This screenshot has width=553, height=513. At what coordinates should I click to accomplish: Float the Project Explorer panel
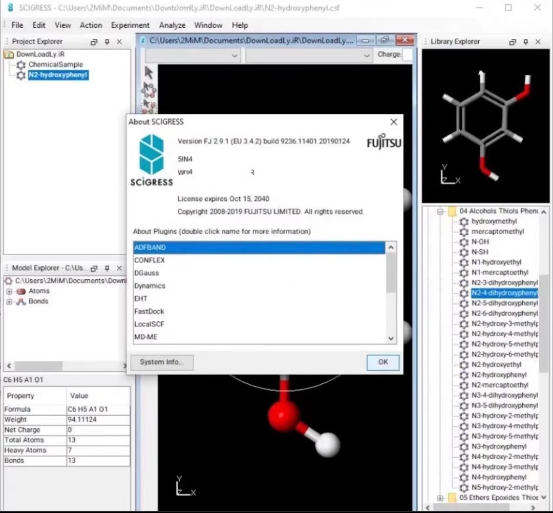(x=94, y=42)
